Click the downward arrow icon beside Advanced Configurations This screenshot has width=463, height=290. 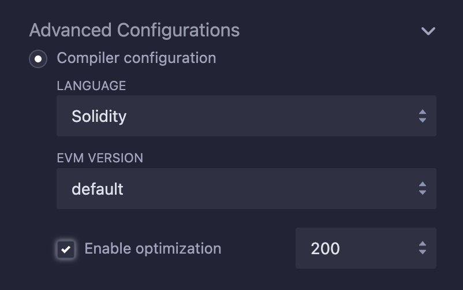click(x=428, y=31)
